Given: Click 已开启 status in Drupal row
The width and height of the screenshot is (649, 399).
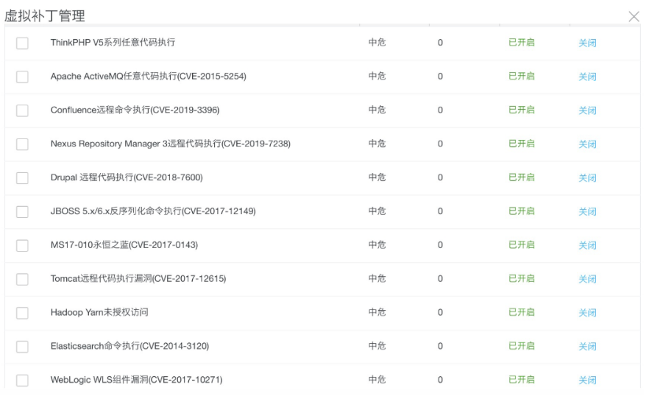Looking at the screenshot, I should pyautogui.click(x=522, y=177).
